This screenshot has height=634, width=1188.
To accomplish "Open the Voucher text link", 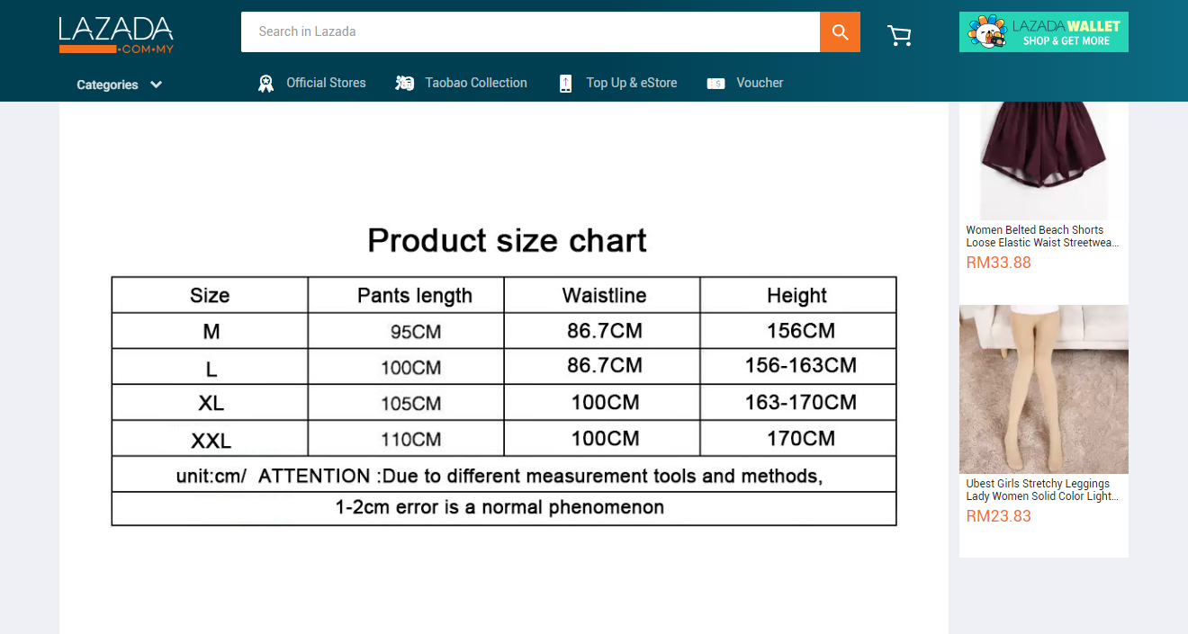I will pos(760,83).
